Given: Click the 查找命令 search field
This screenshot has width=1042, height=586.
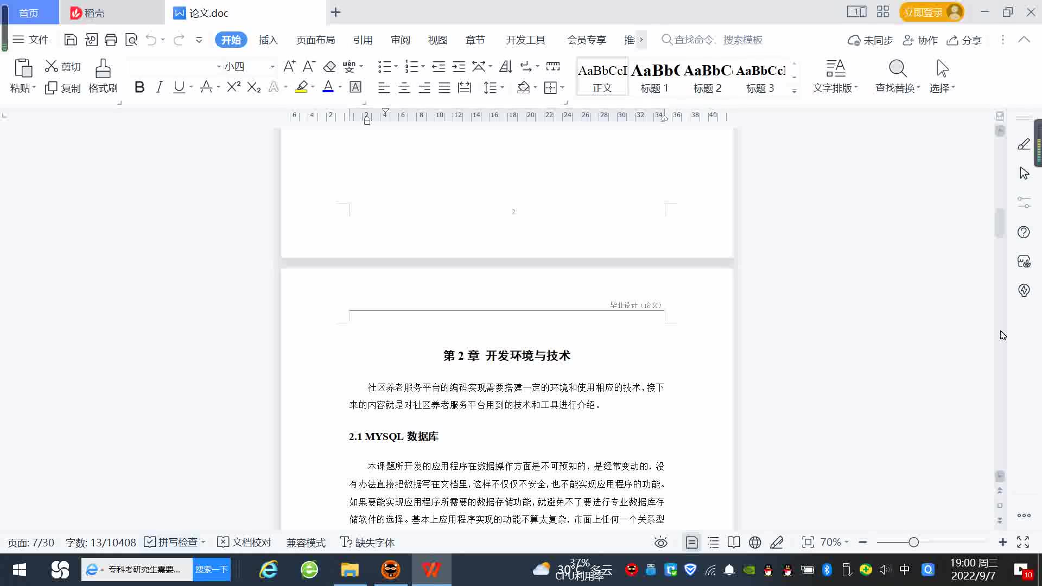Looking at the screenshot, I should (717, 40).
